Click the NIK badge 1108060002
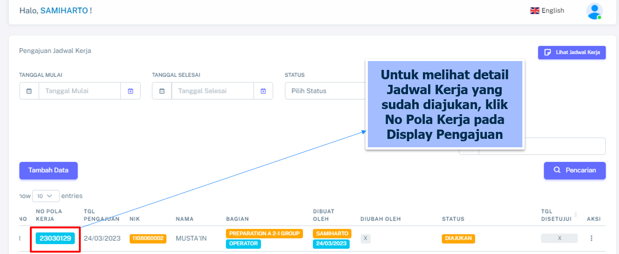This screenshot has width=619, height=254. [x=148, y=238]
